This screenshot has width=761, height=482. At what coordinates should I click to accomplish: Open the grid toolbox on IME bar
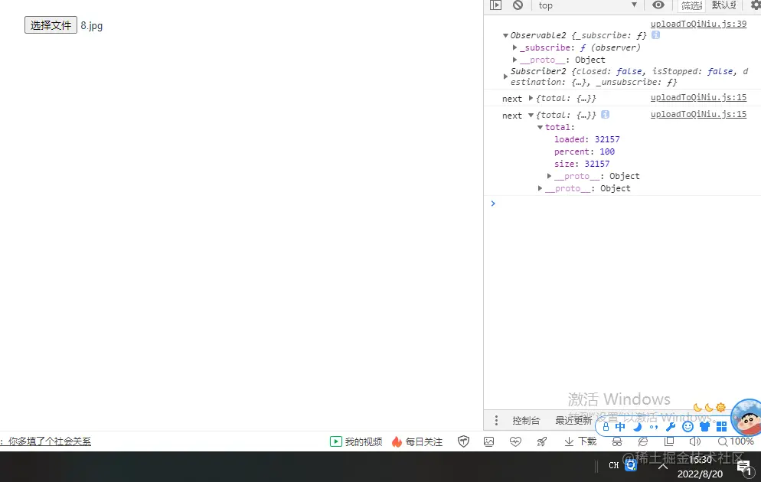pos(722,427)
